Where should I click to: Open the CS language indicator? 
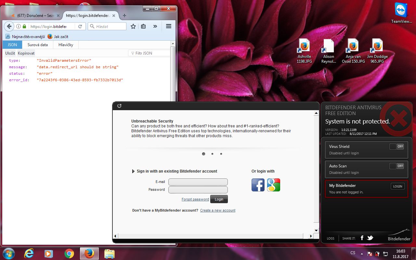tap(353, 253)
